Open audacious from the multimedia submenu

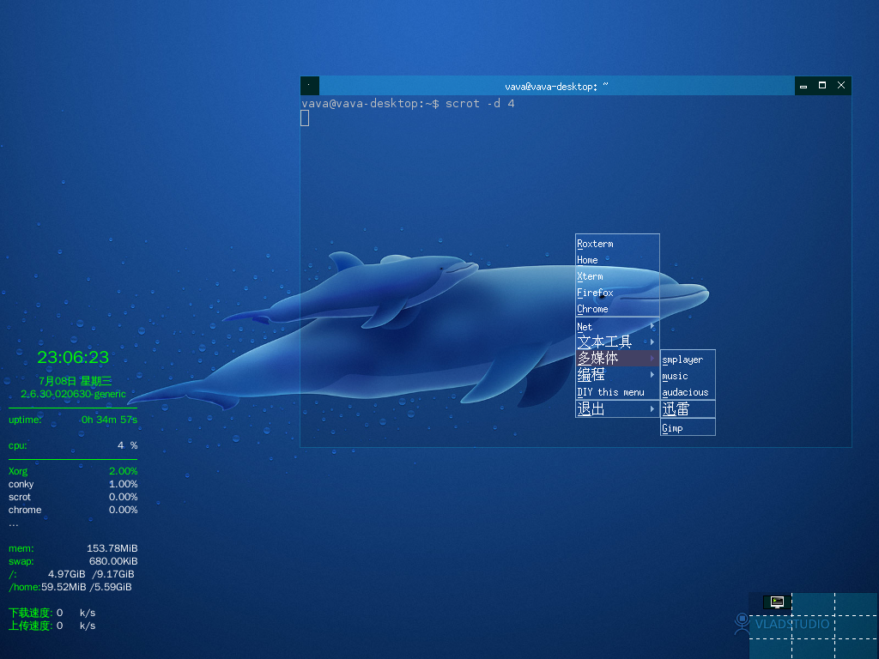coord(688,392)
